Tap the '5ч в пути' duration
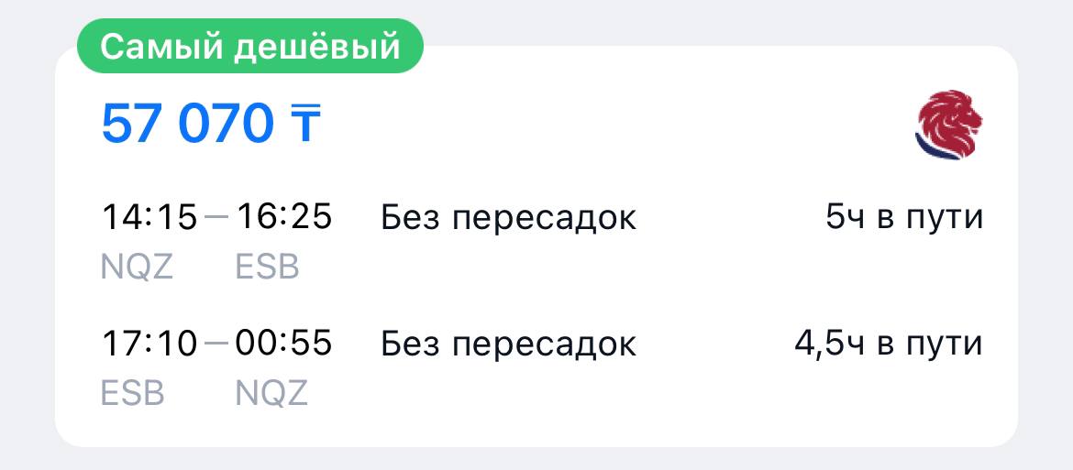Viewport: 1073px width, 470px height. [904, 219]
